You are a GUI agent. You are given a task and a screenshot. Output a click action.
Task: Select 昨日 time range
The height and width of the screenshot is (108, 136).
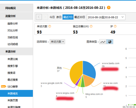click(x=59, y=17)
